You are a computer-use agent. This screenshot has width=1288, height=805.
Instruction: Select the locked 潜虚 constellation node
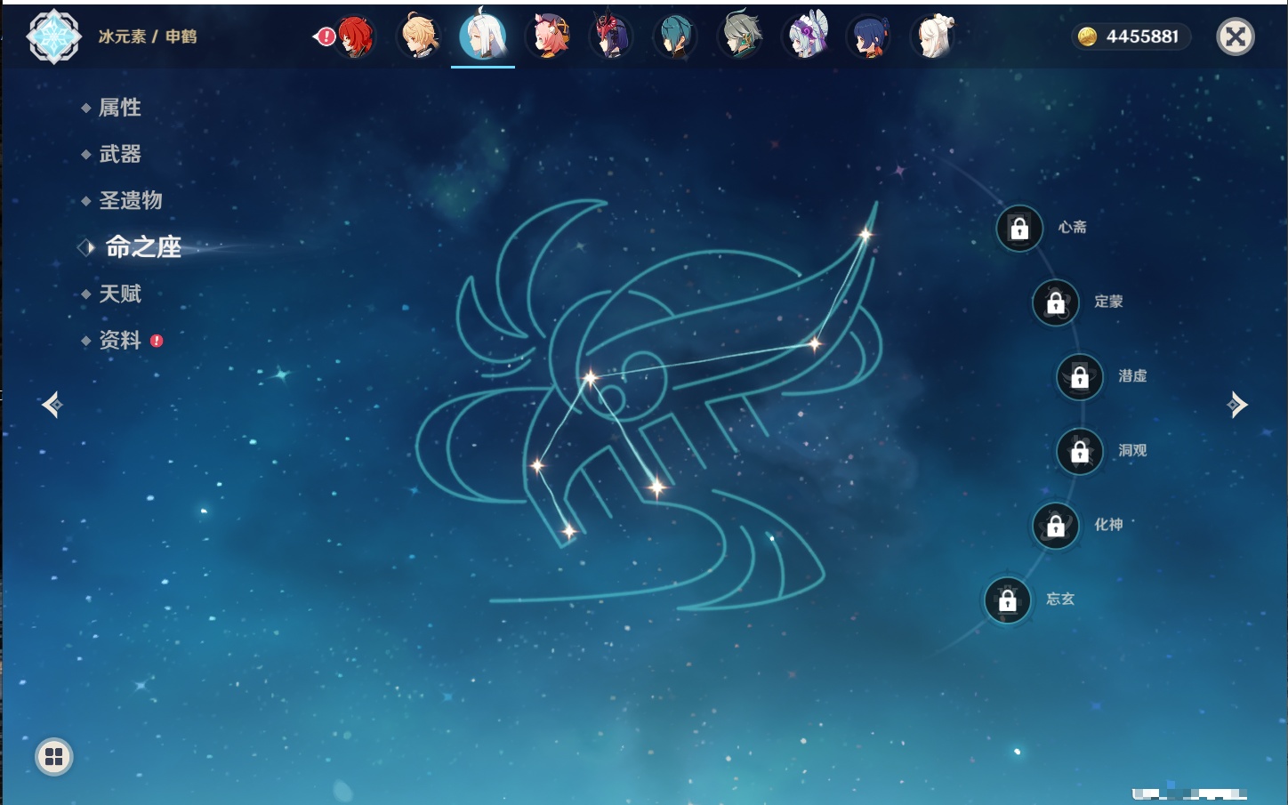tap(1080, 377)
